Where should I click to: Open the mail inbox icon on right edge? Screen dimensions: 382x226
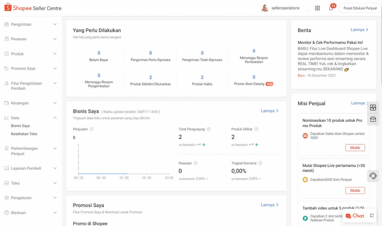(x=373, y=119)
